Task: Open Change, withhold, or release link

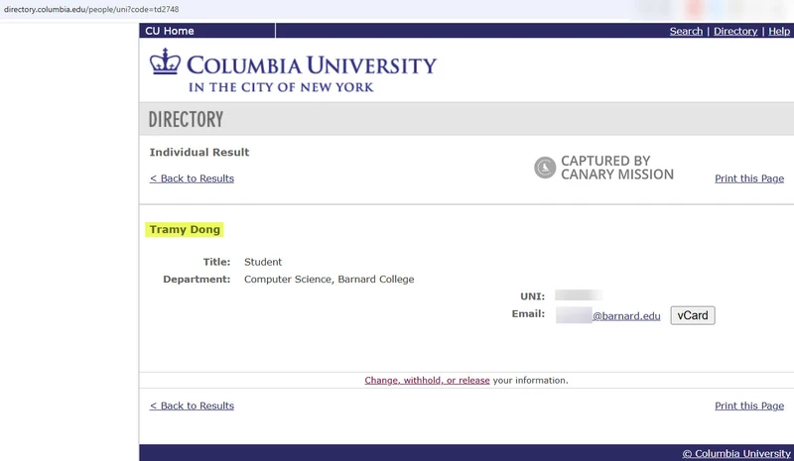Action: point(427,380)
